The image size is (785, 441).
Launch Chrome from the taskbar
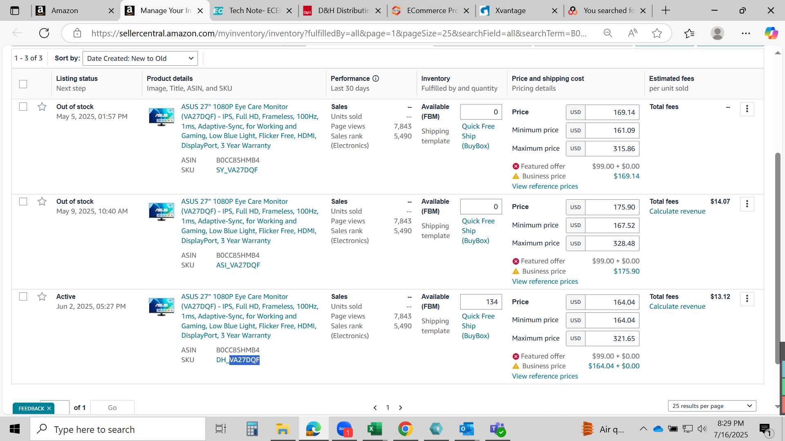[405, 429]
